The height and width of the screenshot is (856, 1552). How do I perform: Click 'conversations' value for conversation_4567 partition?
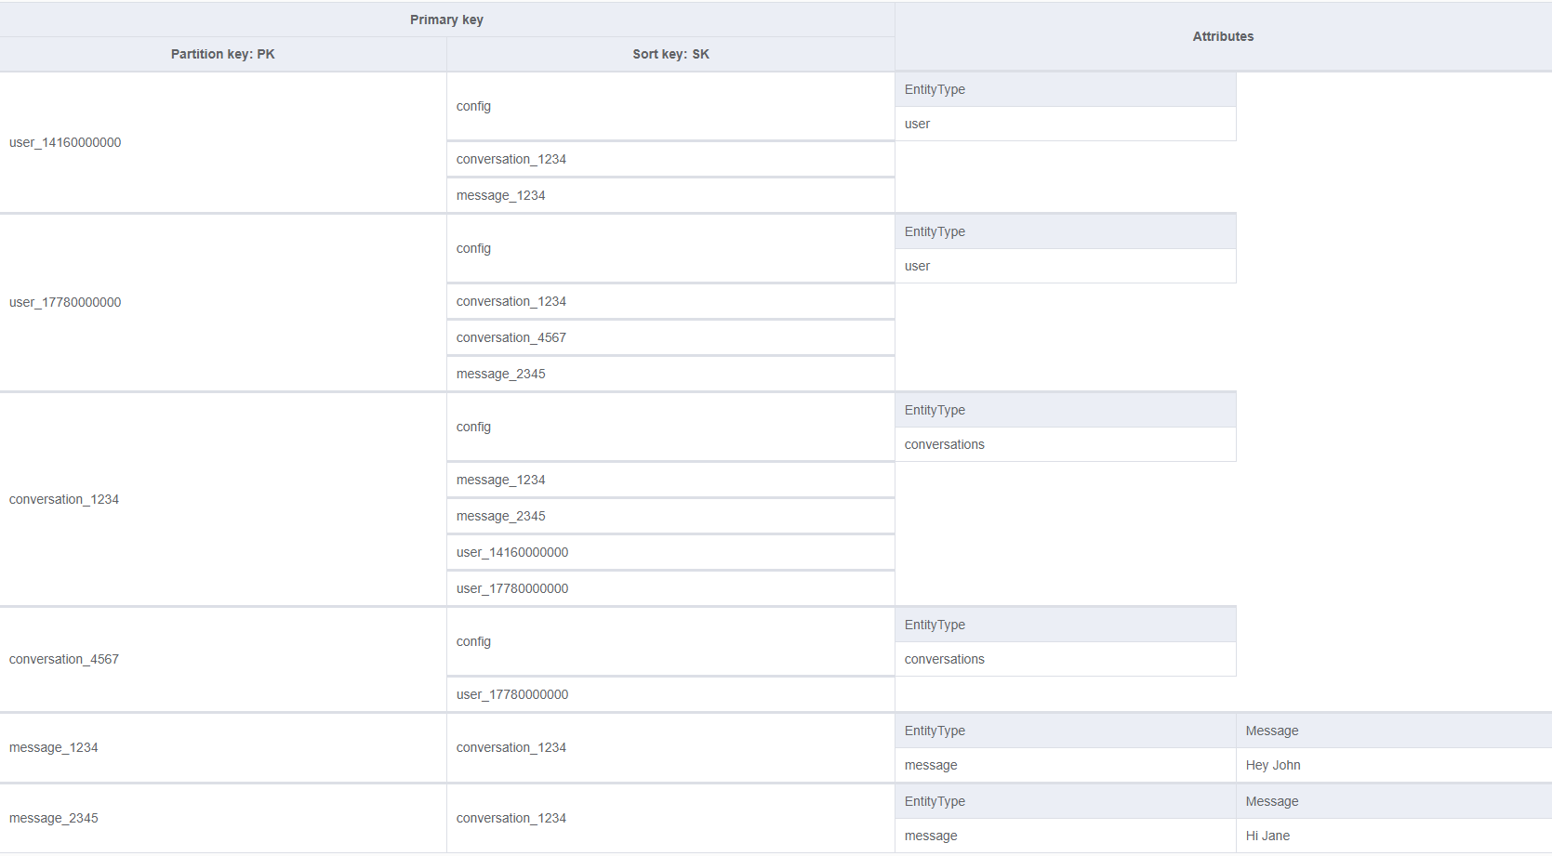pyautogui.click(x=1066, y=659)
